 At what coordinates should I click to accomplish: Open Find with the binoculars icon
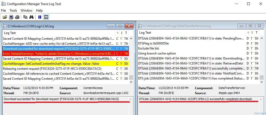pyautogui.click(x=31, y=17)
